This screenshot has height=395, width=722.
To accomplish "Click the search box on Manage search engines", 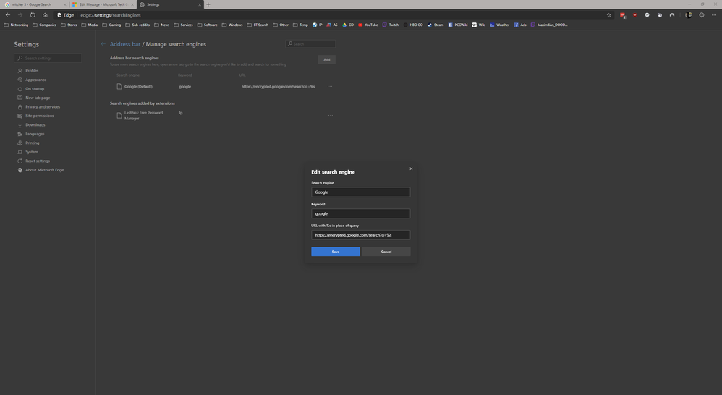I will (310, 43).
